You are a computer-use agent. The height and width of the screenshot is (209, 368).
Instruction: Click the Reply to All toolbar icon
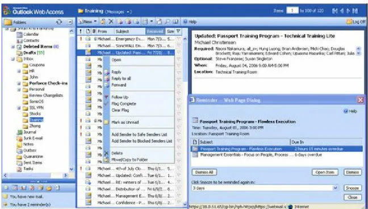click(x=128, y=22)
